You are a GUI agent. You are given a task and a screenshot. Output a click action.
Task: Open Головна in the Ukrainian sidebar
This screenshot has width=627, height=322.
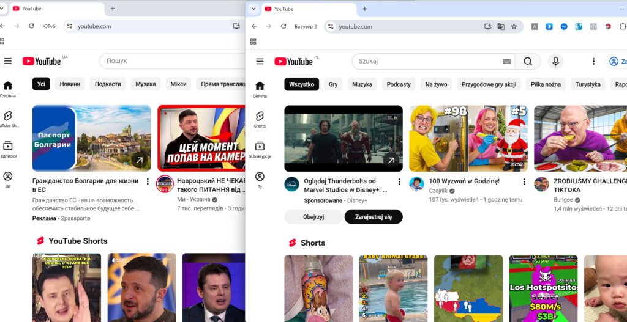7,89
